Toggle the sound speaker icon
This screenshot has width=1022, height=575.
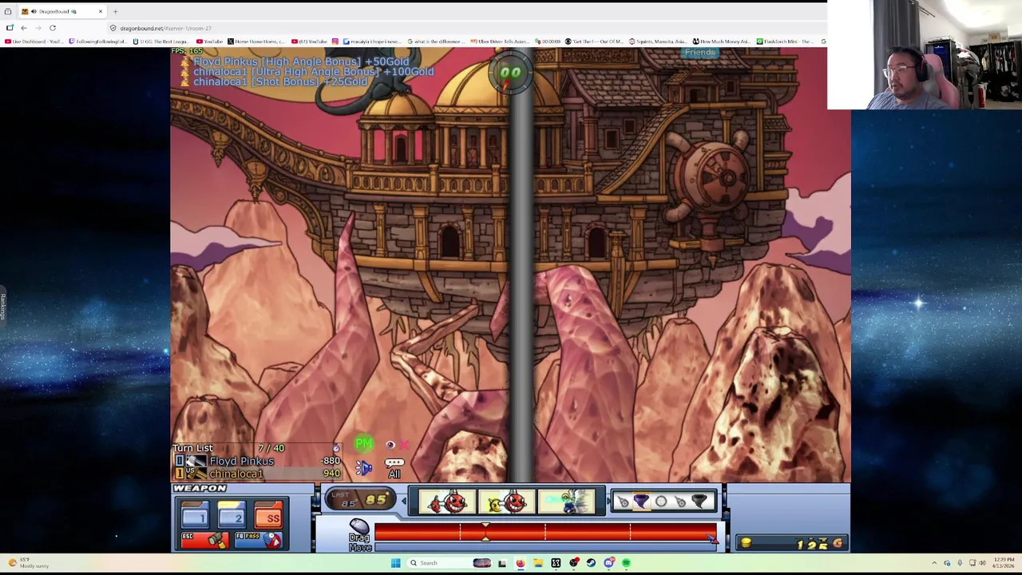364,468
